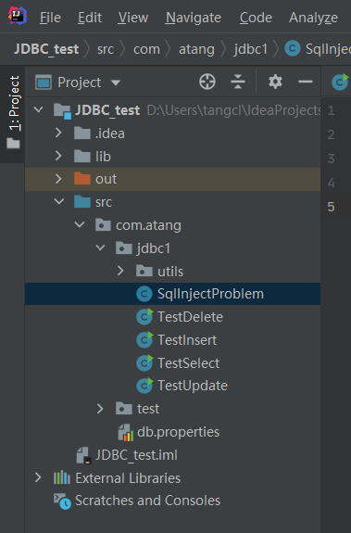Click the IntelliJ IDEA logo icon
The image size is (351, 533).
click(x=18, y=16)
